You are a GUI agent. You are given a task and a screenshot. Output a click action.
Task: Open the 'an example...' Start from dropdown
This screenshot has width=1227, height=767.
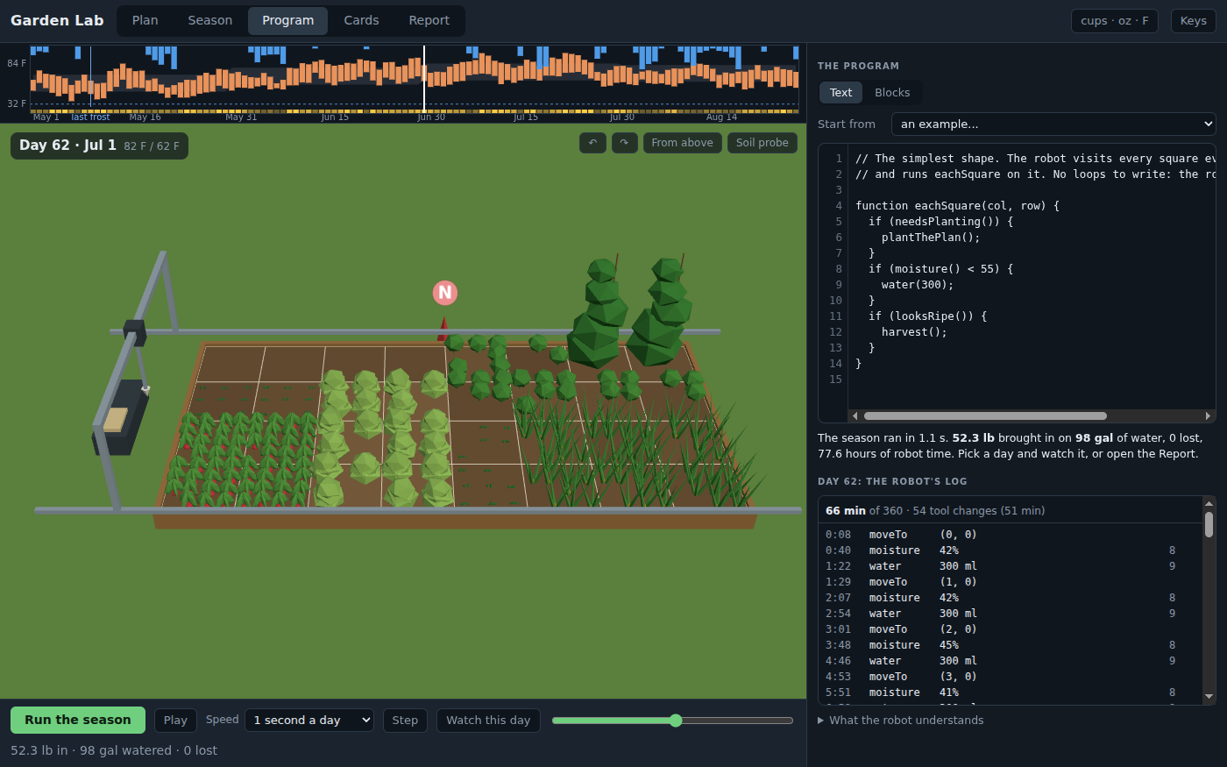(1053, 124)
